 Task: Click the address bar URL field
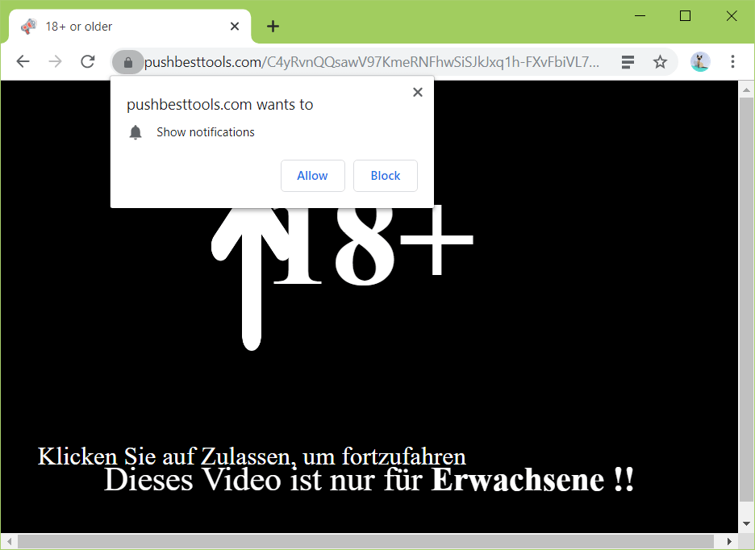(x=371, y=62)
